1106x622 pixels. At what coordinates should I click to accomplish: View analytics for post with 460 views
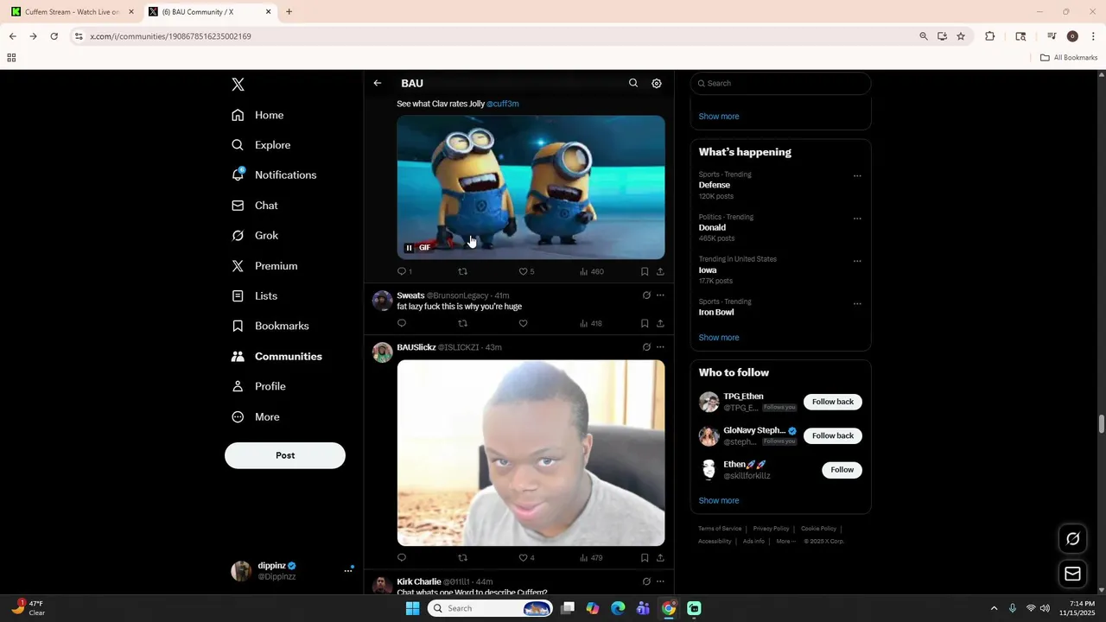point(592,271)
